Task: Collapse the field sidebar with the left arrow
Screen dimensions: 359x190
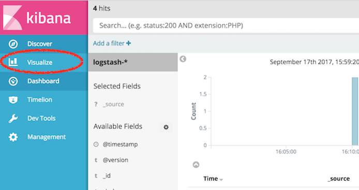Action: (x=183, y=59)
